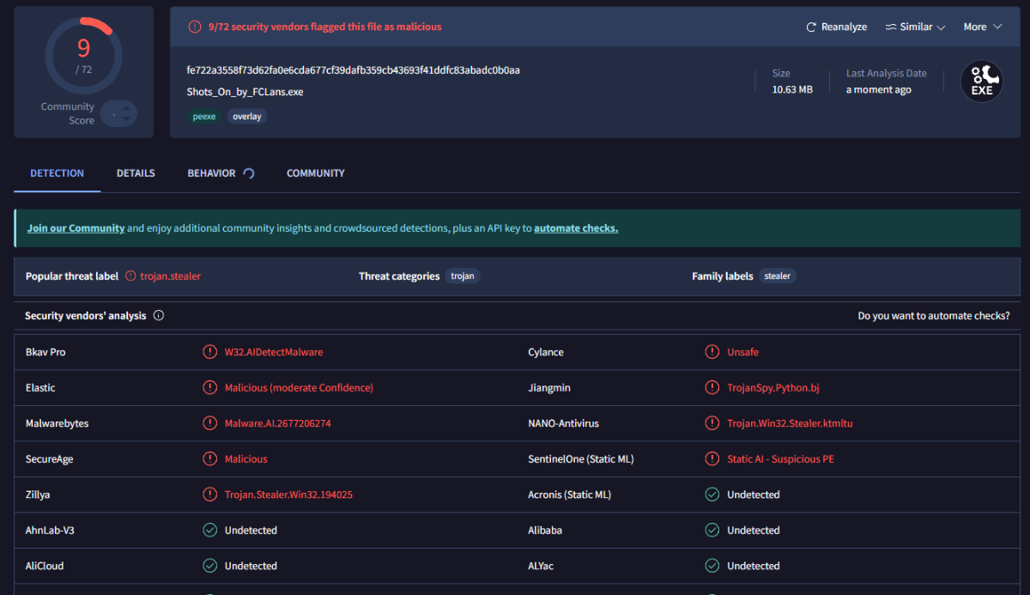Click the TrojanSpy.Python.bj detection name
Screen dimensions: 1030x595
773,388
